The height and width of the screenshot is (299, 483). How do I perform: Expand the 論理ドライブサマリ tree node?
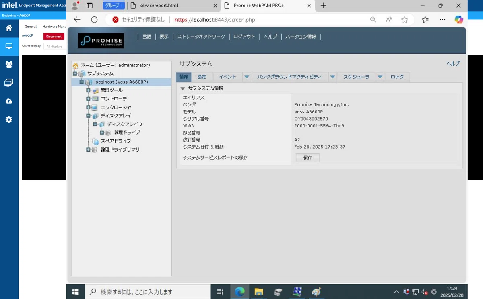[x=88, y=149]
